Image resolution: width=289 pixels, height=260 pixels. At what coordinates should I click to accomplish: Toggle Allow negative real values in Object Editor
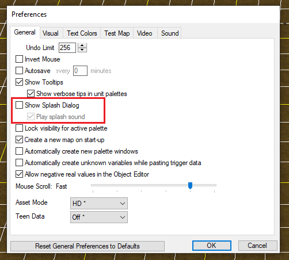[x=19, y=174]
